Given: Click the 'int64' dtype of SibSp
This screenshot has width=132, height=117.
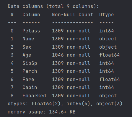Looking at the screenshot, I should click(x=107, y=63).
